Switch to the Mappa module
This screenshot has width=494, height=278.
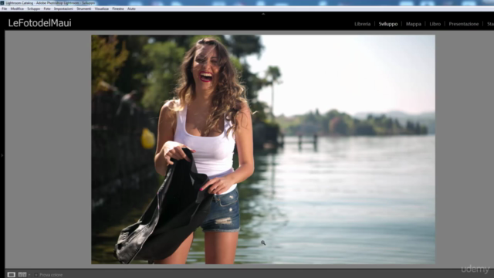click(x=414, y=24)
